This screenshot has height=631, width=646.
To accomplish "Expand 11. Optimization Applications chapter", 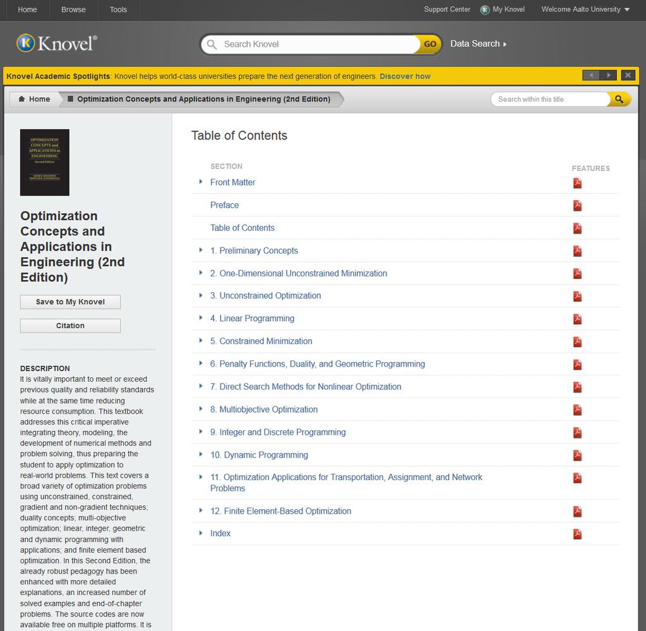I will click(201, 476).
